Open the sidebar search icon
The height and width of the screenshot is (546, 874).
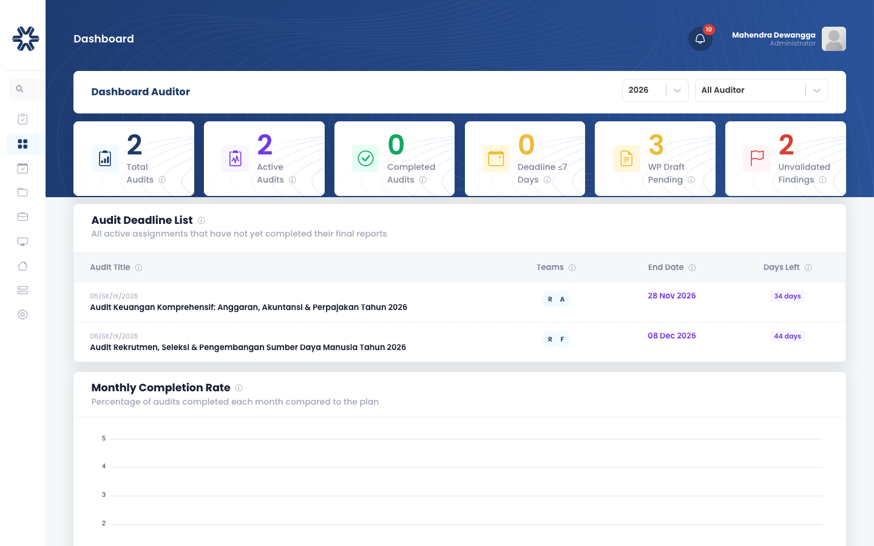(19, 89)
